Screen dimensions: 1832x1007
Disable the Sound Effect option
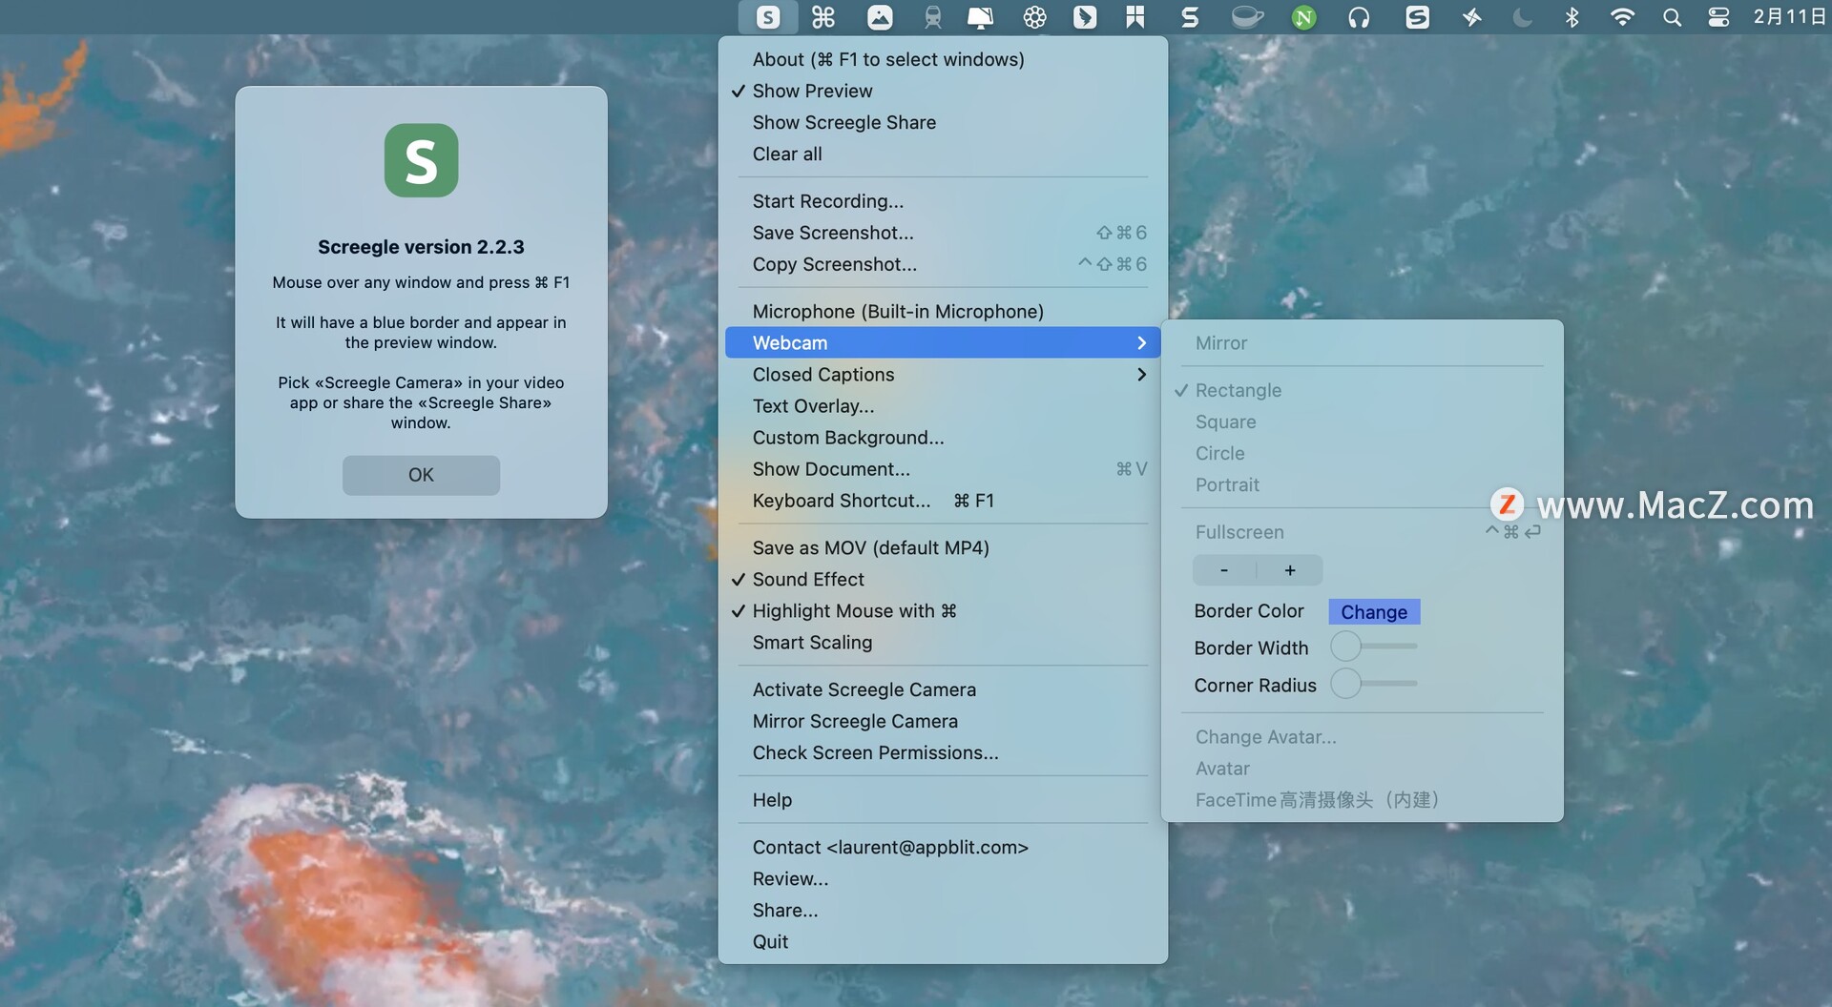click(808, 579)
